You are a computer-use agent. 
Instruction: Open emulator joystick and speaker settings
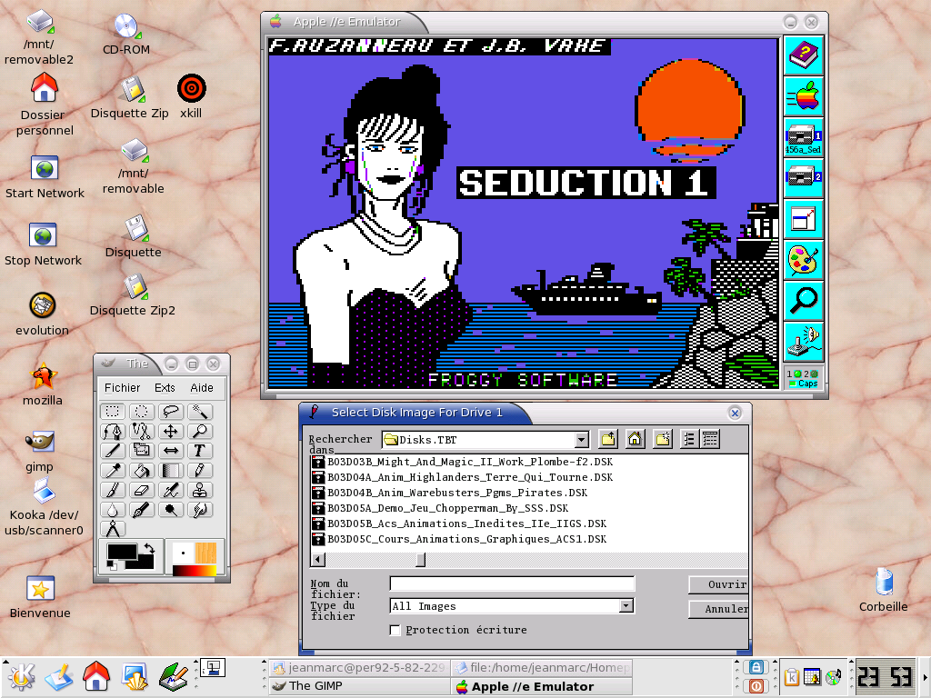coord(804,342)
